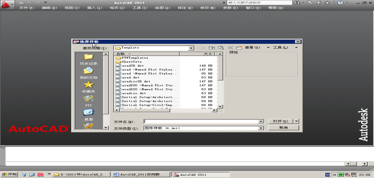
Task: Click the Delete X icon in dialog toolbar
Action: (x=230, y=48)
